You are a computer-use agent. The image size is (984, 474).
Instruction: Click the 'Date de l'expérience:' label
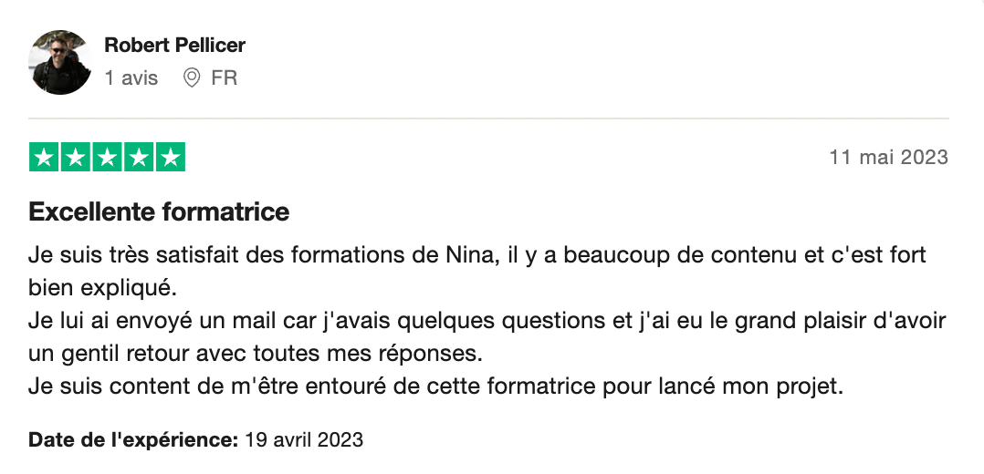click(x=133, y=439)
